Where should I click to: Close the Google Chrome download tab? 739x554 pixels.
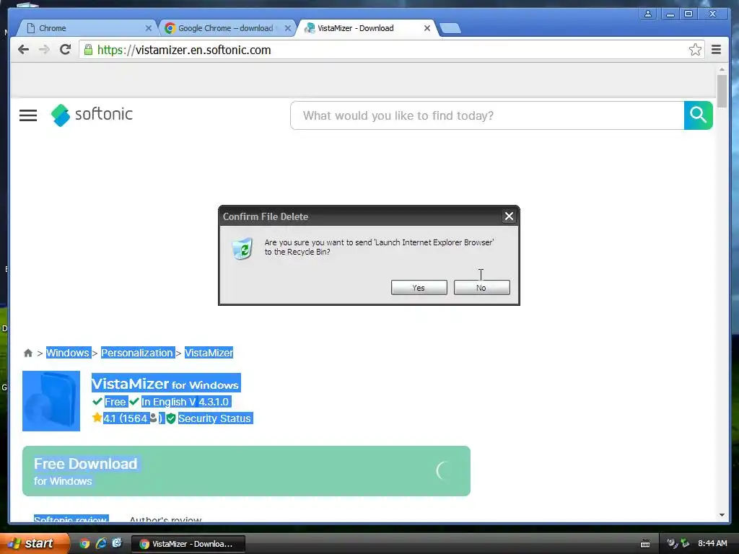[287, 28]
